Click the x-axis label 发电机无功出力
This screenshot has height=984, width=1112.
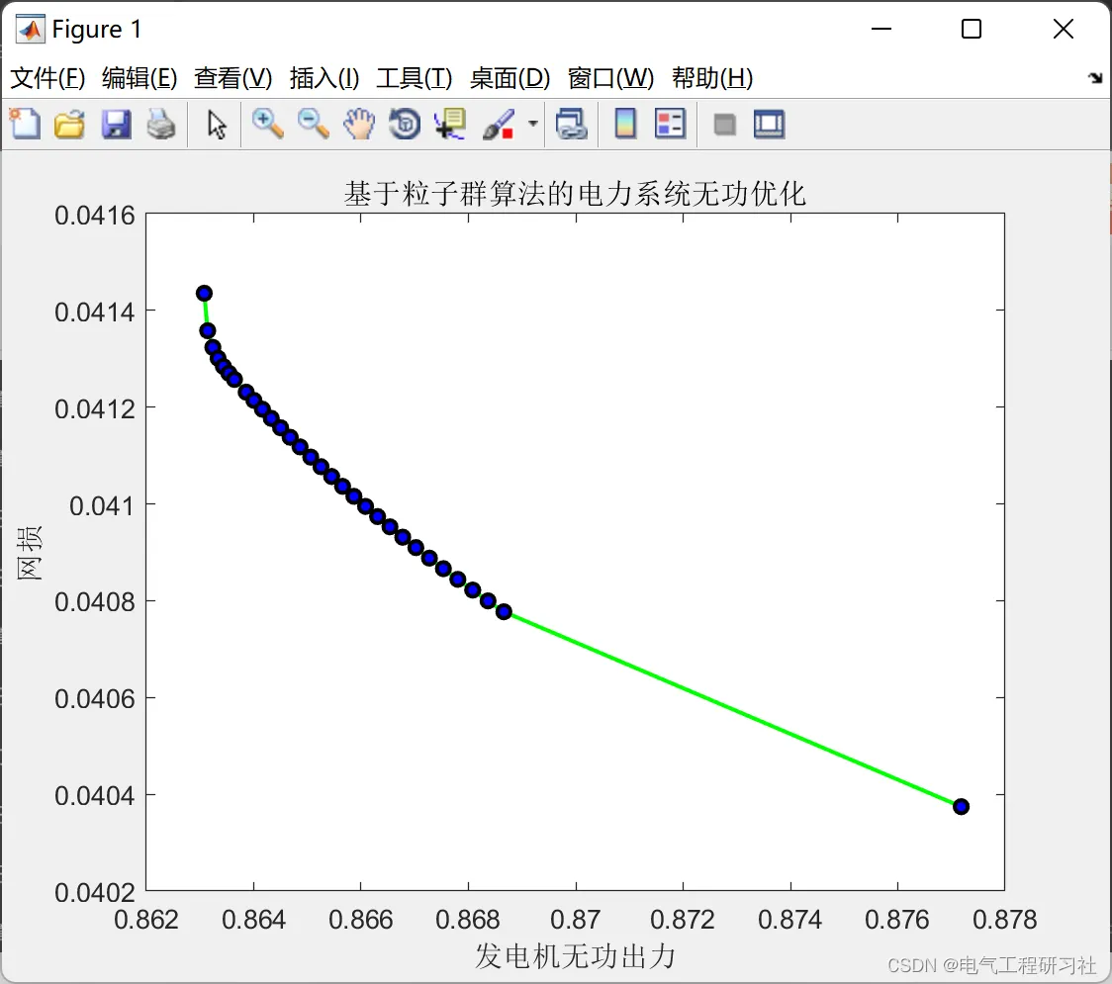pos(575,956)
